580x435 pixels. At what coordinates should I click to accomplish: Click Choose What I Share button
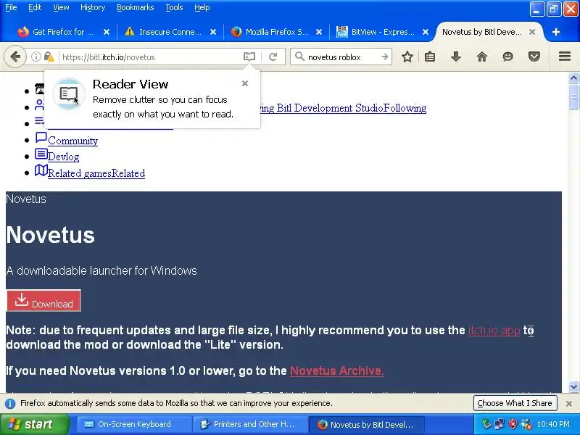515,403
